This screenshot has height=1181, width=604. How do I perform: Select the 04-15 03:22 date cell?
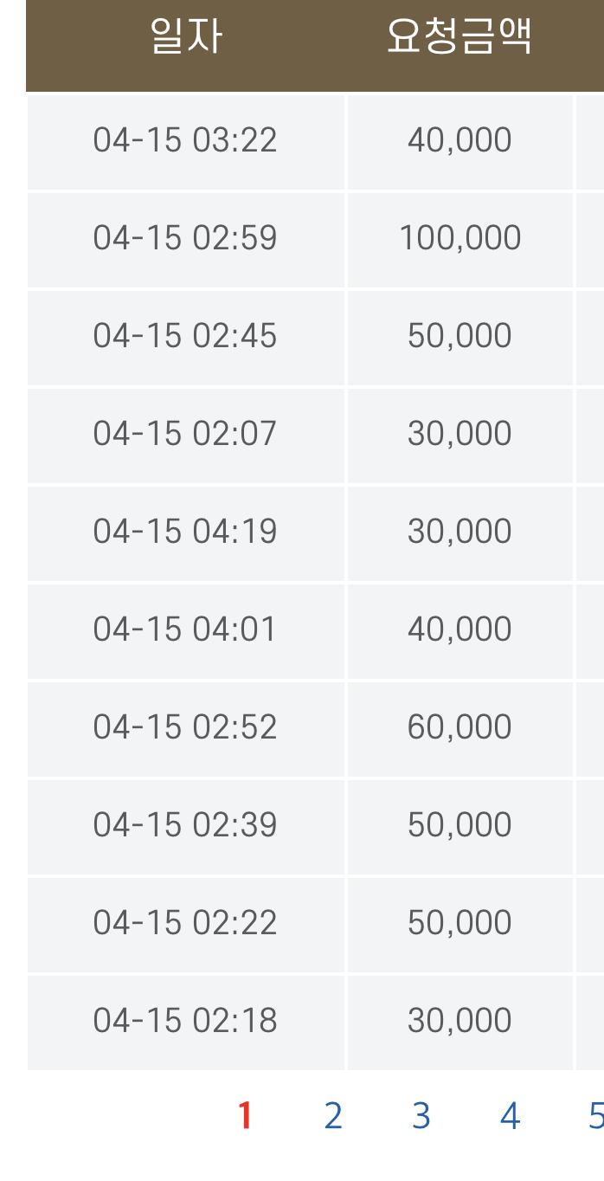coord(185,140)
